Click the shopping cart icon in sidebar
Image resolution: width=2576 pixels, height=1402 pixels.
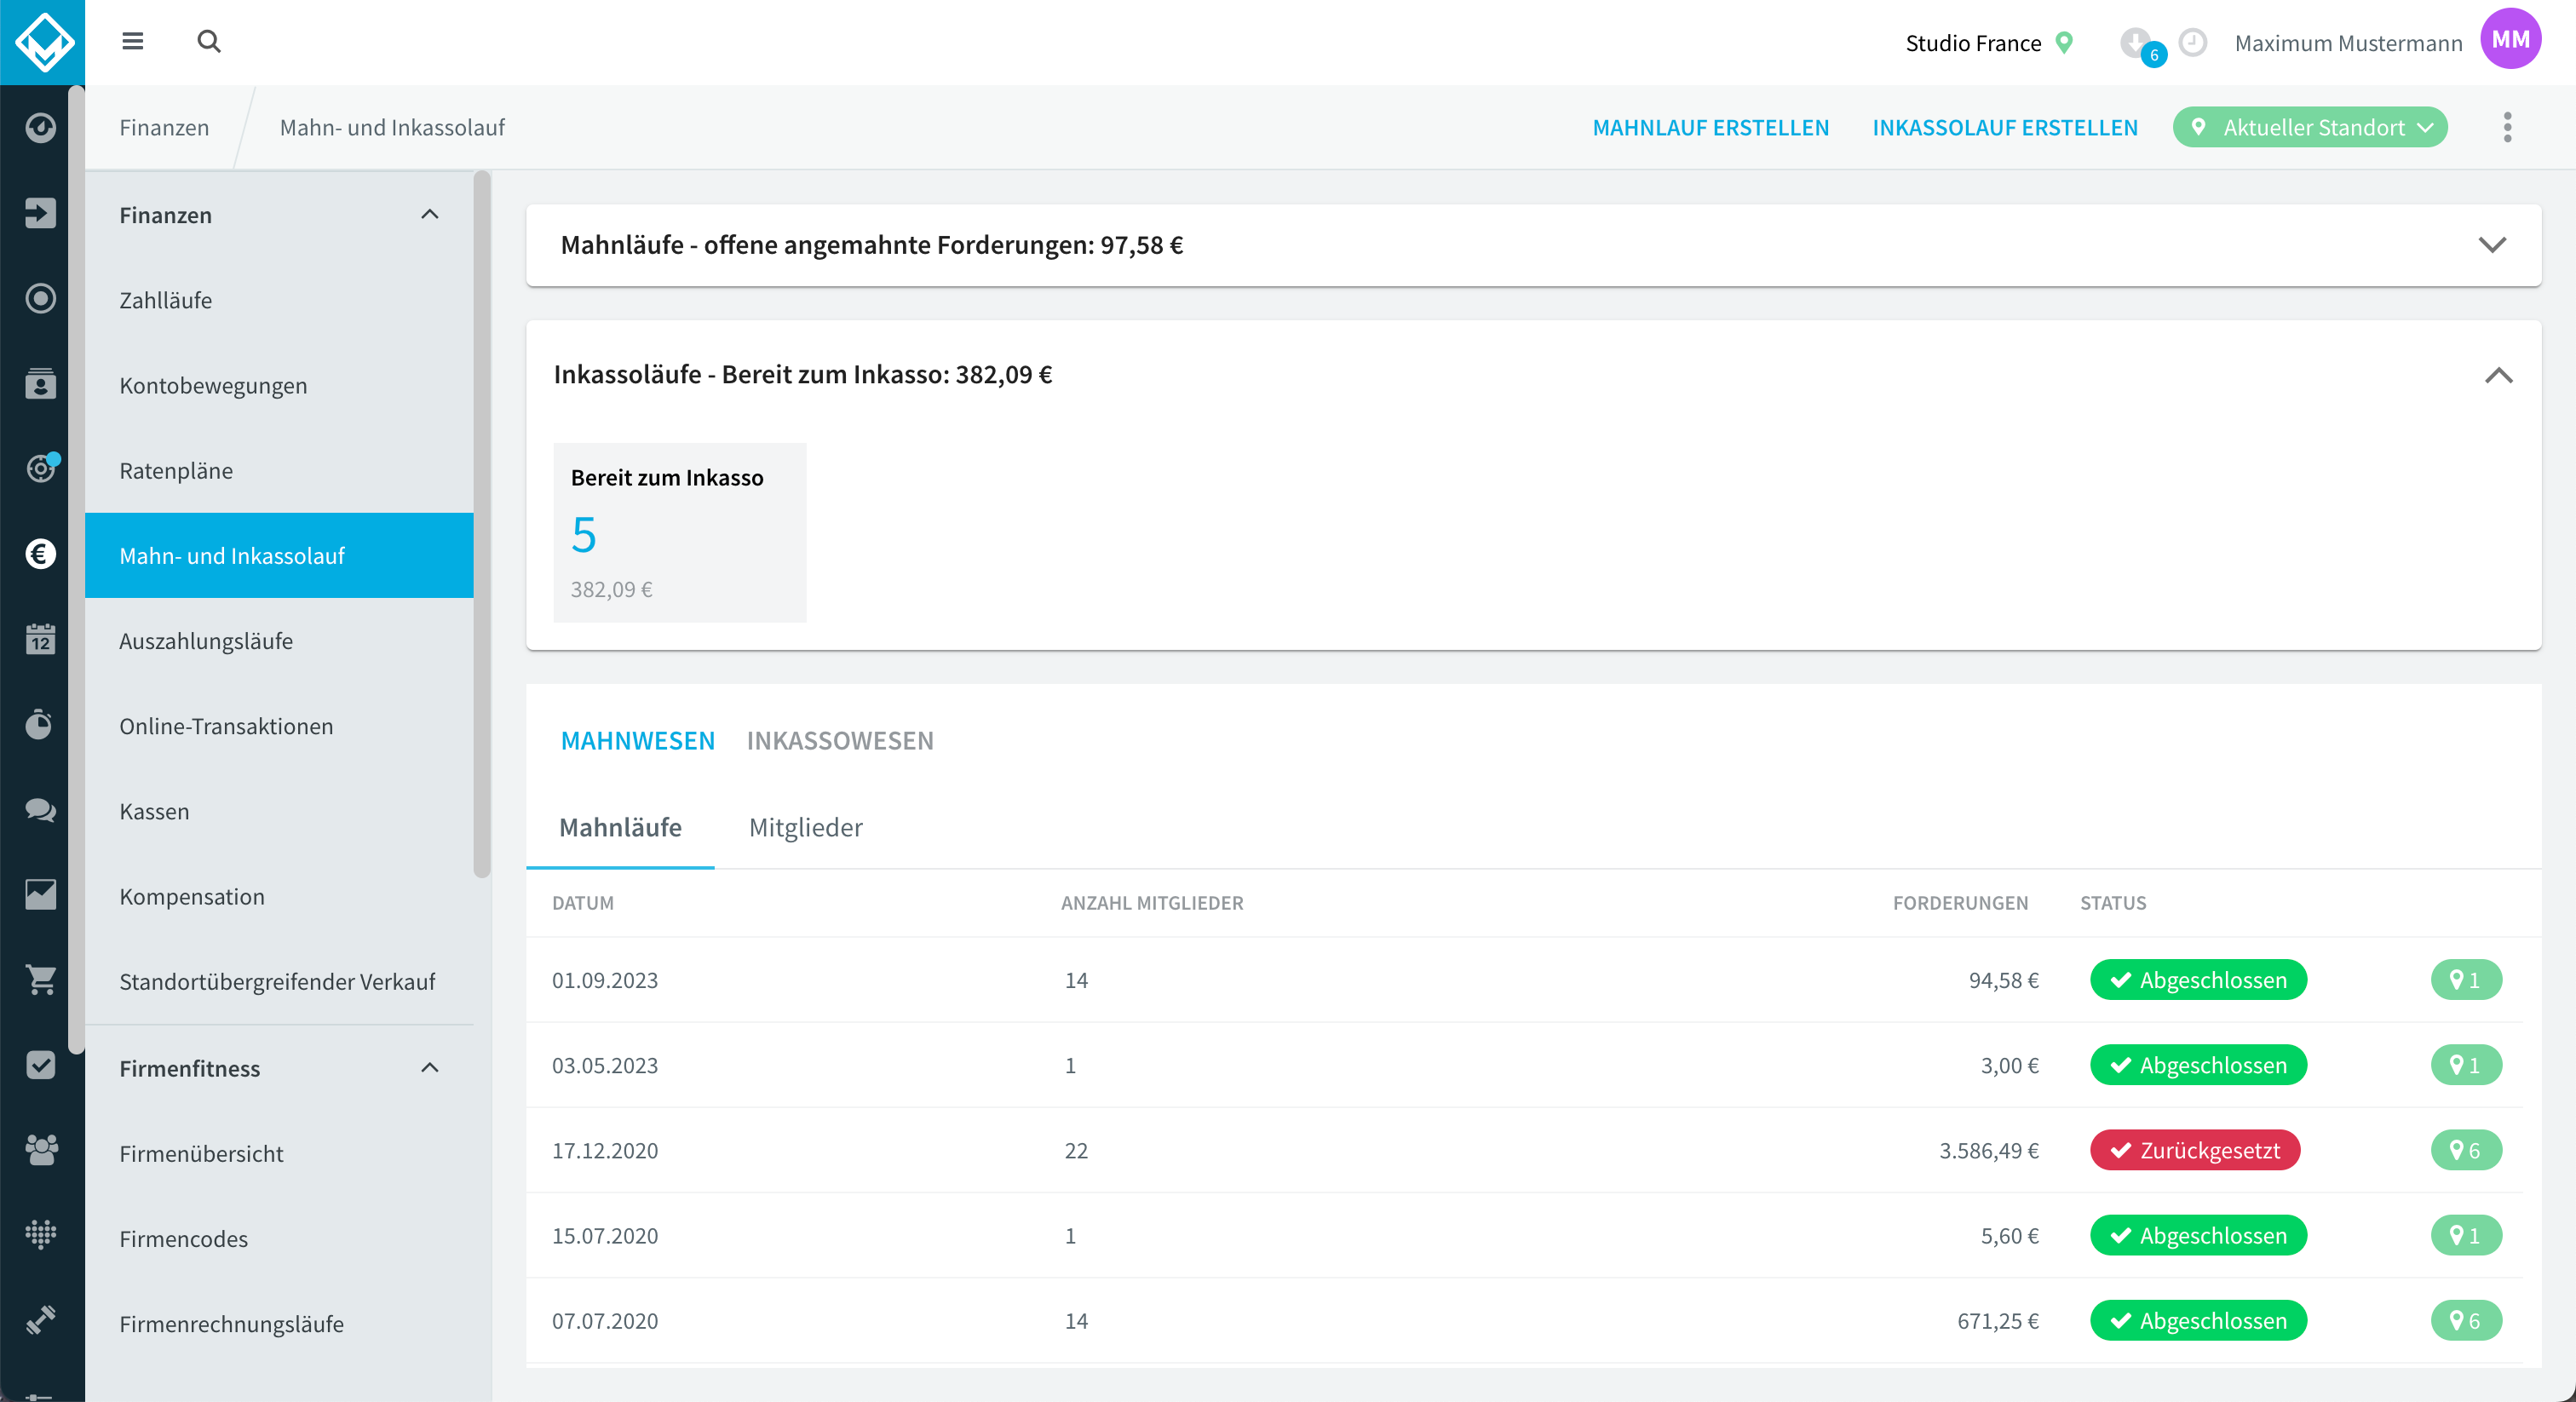41,980
